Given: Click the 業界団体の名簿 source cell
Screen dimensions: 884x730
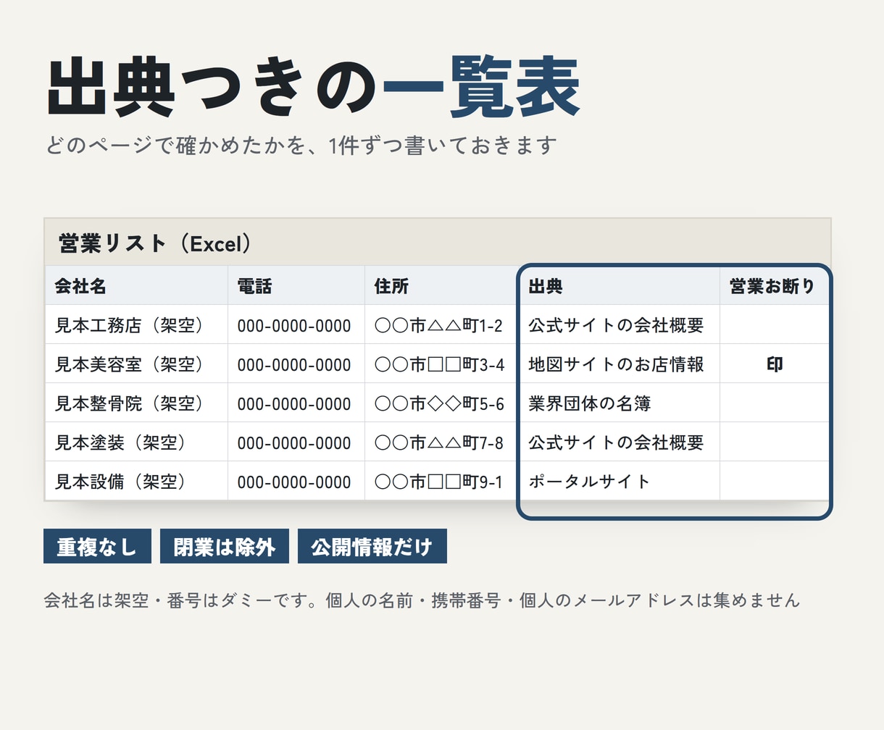Looking at the screenshot, I should tap(620, 403).
